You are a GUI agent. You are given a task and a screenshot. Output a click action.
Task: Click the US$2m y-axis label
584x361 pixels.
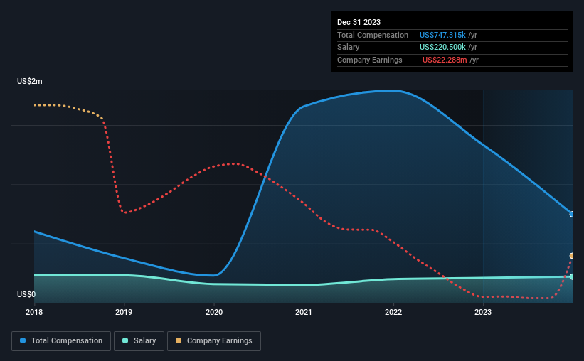coord(29,81)
